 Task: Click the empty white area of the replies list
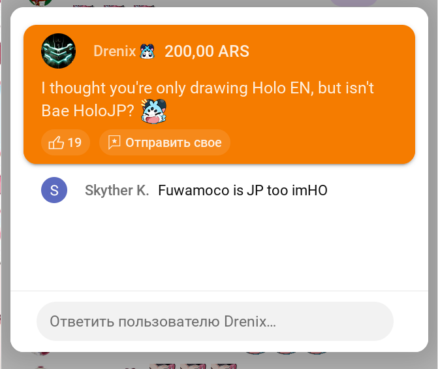pyautogui.click(x=219, y=246)
